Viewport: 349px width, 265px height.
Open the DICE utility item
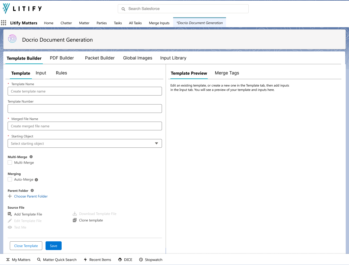pos(125,260)
